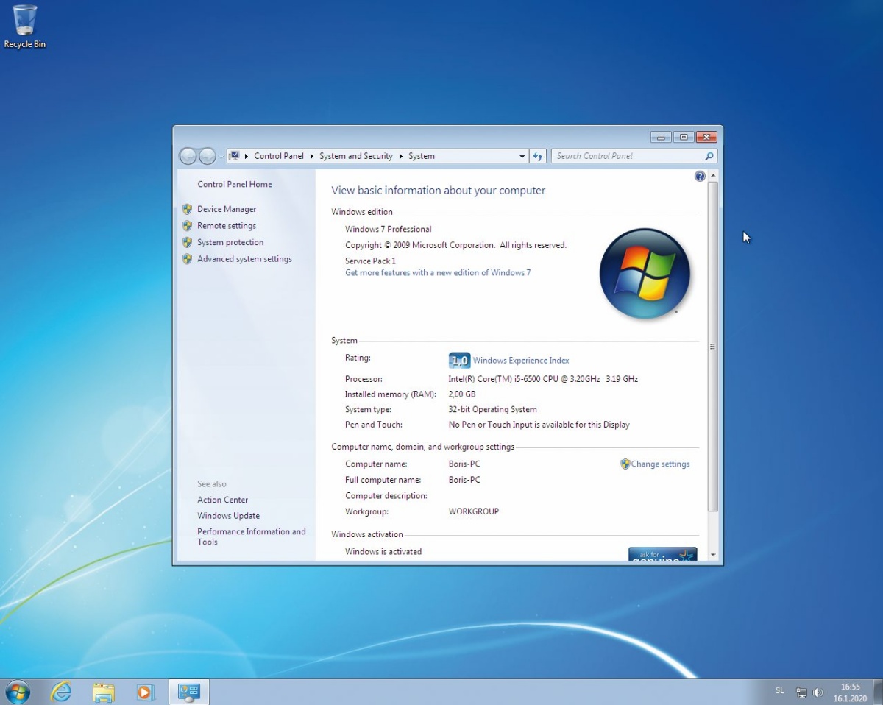This screenshot has height=705, width=883.
Task: Click Get more features with a new edition link
Action: (438, 272)
